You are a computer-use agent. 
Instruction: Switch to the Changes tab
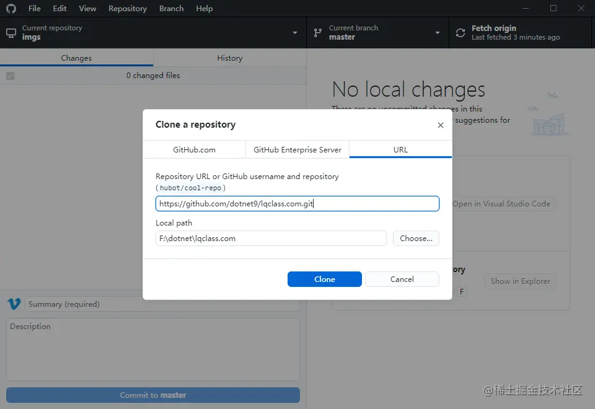(76, 58)
